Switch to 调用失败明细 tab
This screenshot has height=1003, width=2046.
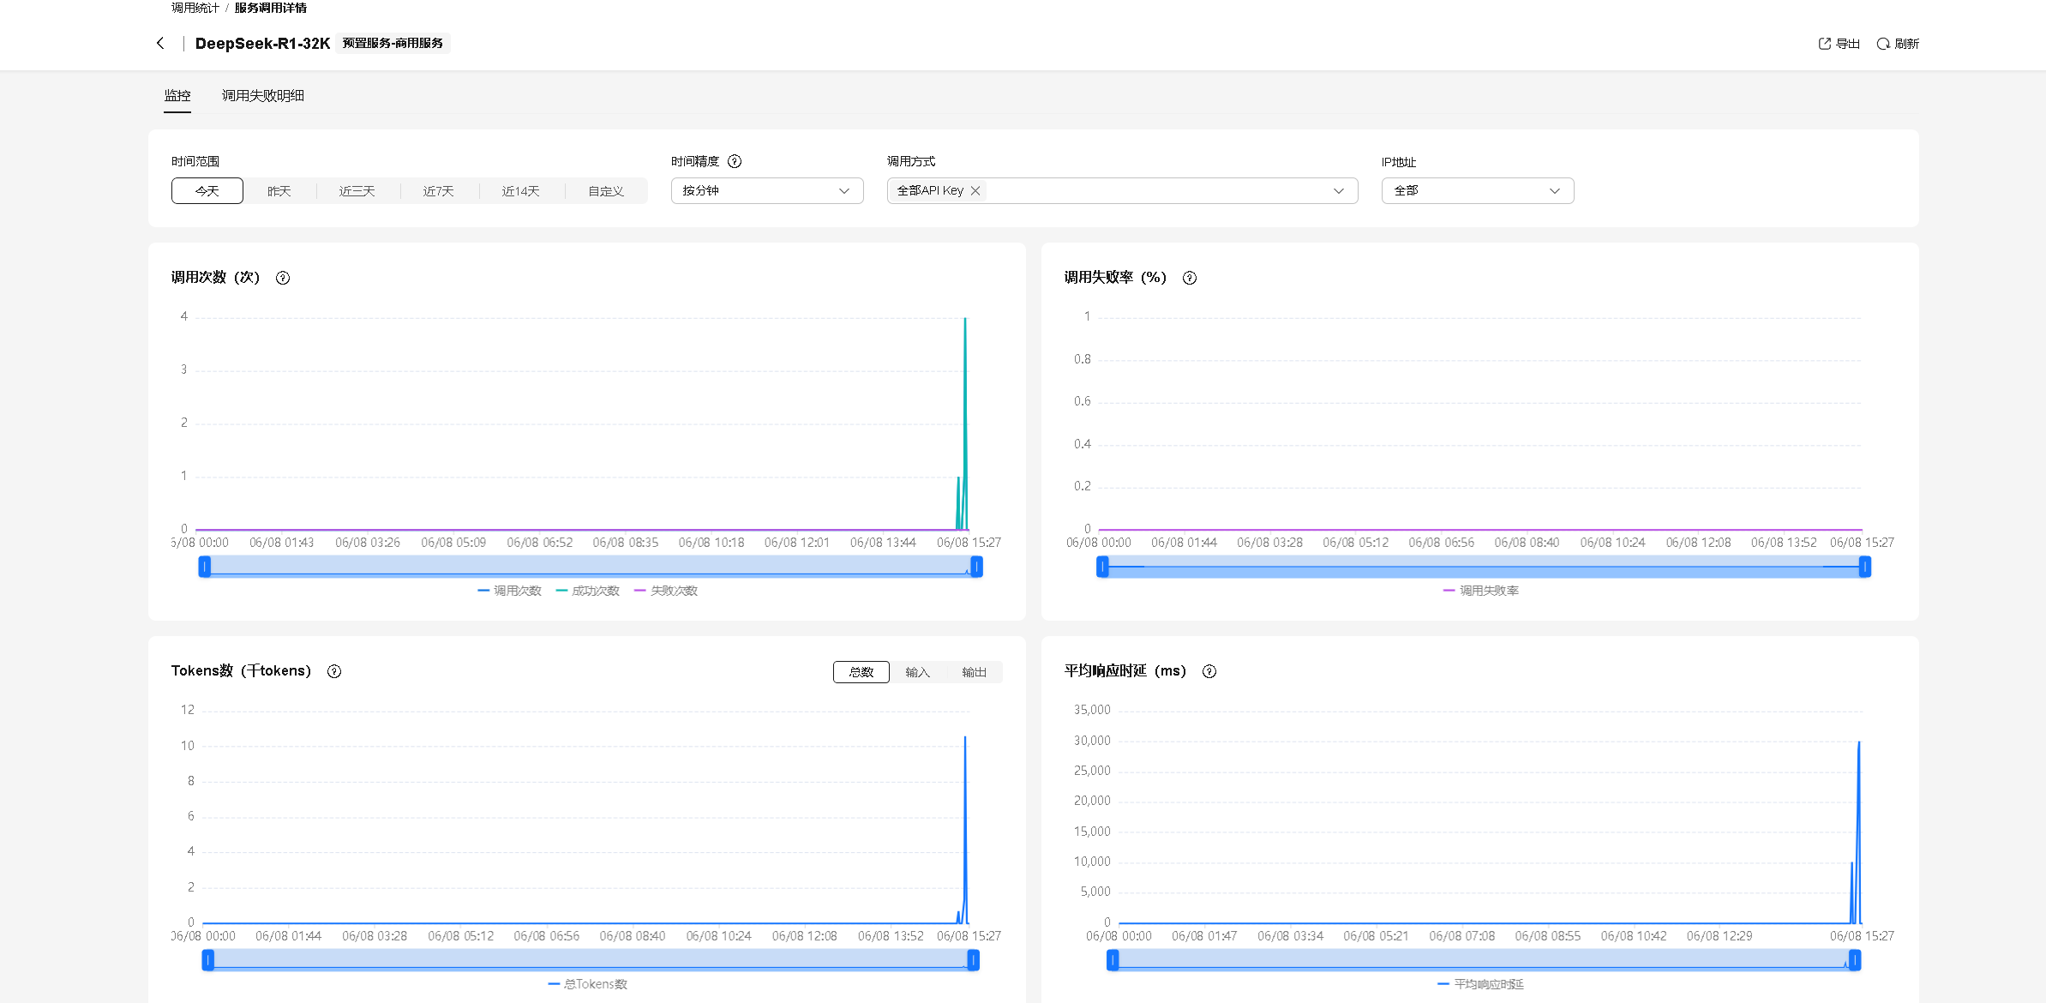pyautogui.click(x=262, y=95)
